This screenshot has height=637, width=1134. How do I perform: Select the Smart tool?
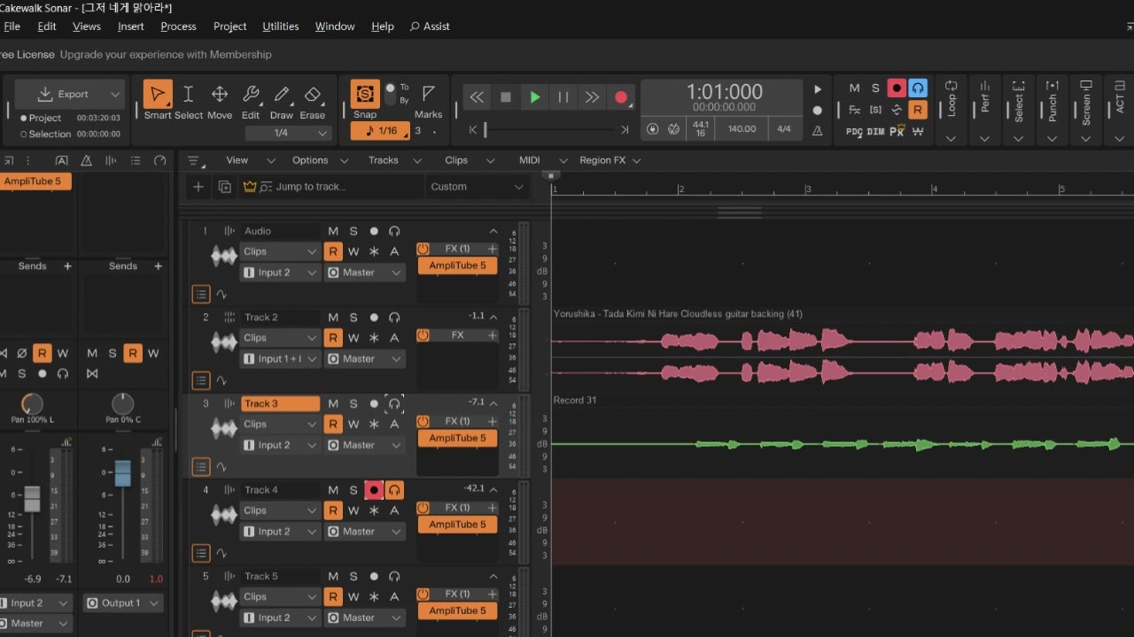click(x=158, y=95)
